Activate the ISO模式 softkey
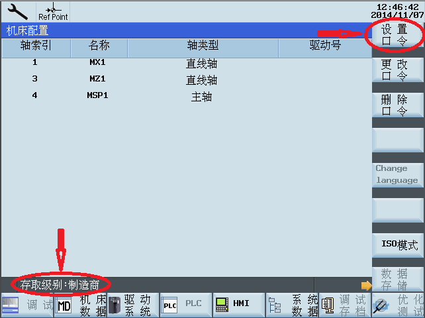The width and height of the screenshot is (425, 318). coord(397,245)
